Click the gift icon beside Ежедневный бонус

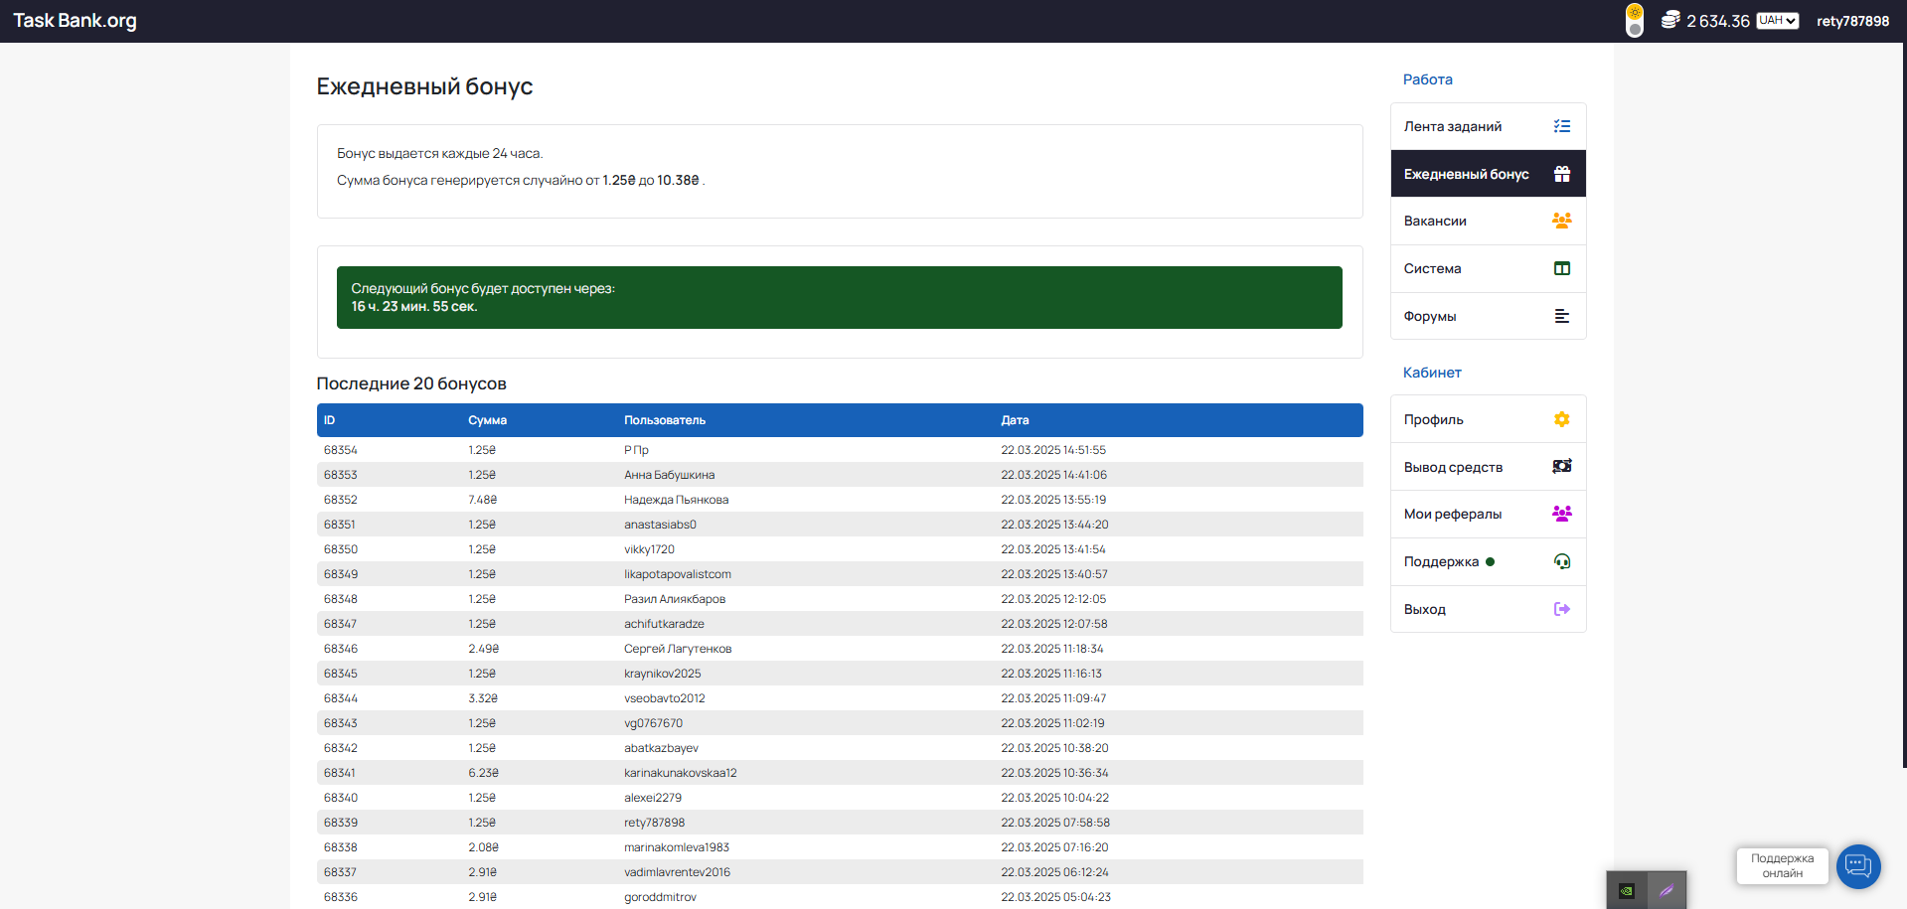(1562, 174)
